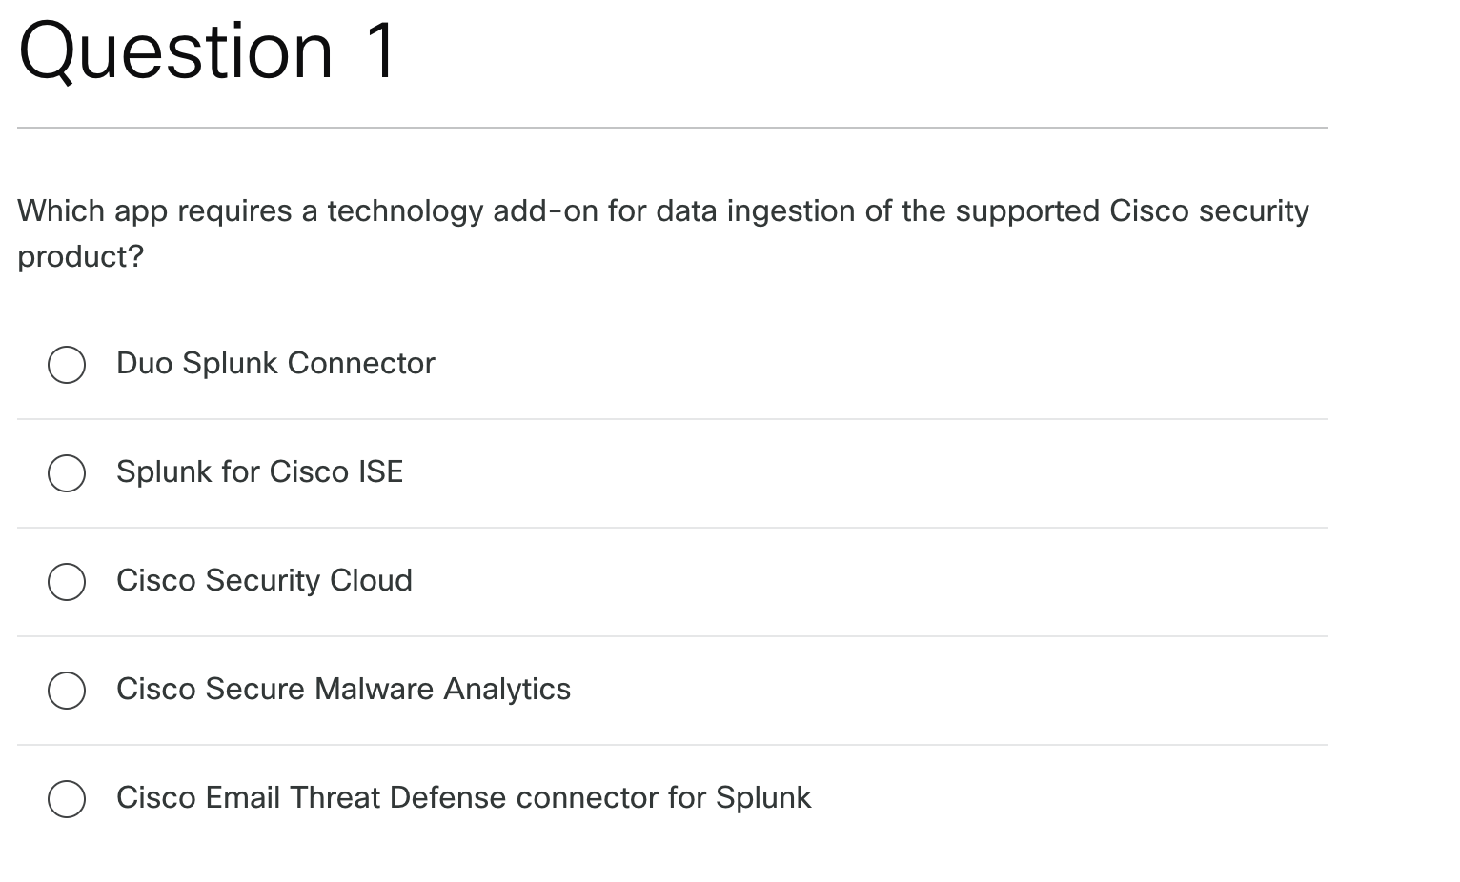Click the "Question 1" heading
This screenshot has width=1460, height=882.
pos(207,50)
